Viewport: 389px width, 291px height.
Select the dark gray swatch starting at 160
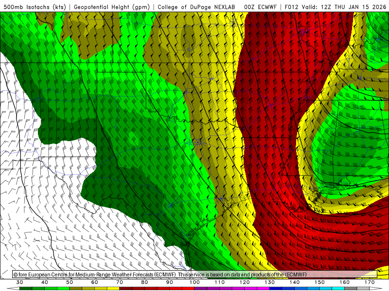pos(351,288)
